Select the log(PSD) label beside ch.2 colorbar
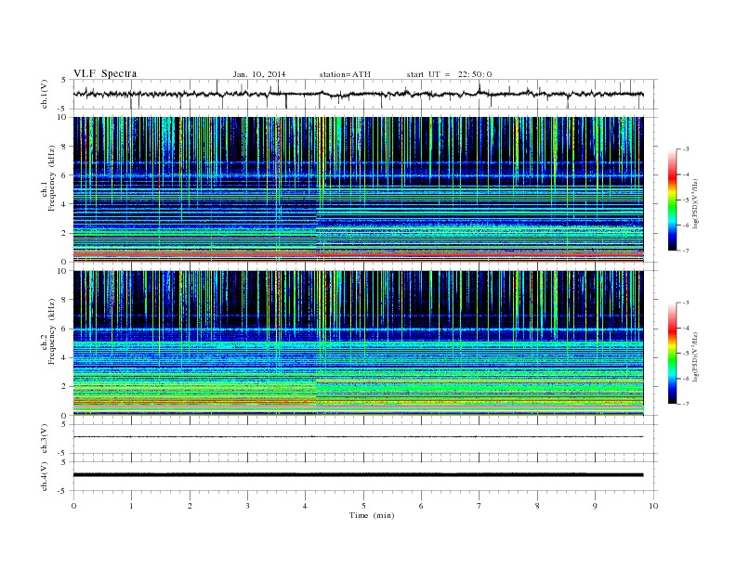This screenshot has width=736, height=568. tap(696, 356)
